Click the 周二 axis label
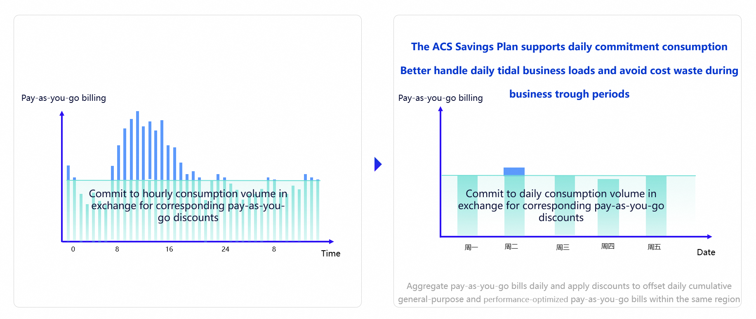The image size is (756, 319). pyautogui.click(x=511, y=247)
